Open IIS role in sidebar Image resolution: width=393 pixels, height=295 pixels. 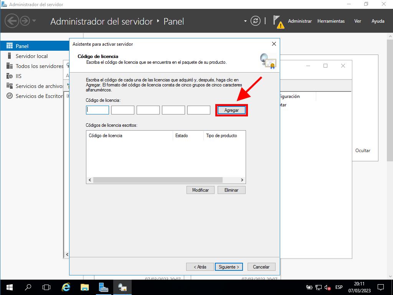(x=18, y=76)
